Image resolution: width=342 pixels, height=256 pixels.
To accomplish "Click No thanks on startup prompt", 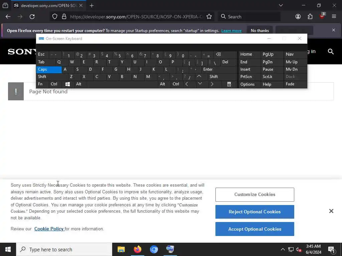I will (x=260, y=30).
